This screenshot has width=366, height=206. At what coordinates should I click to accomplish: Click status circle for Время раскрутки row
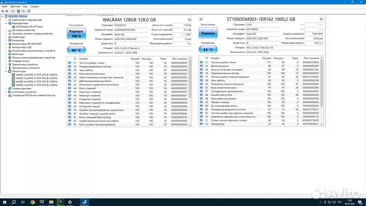tap(201, 66)
